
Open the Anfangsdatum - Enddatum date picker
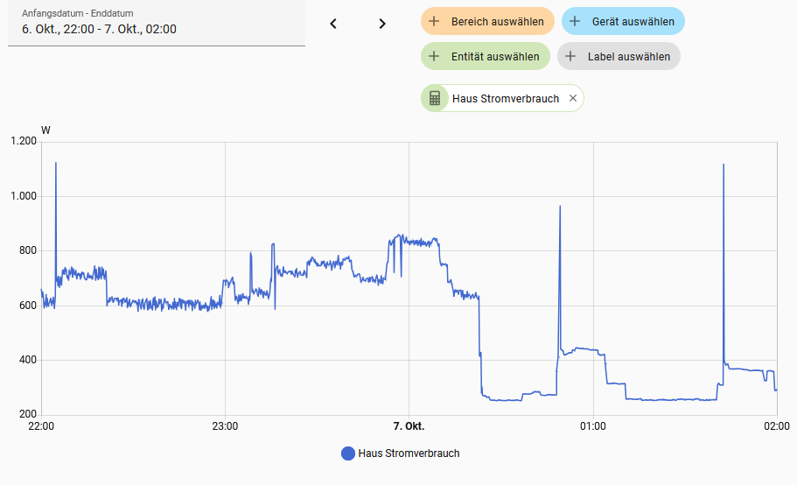coord(156,24)
